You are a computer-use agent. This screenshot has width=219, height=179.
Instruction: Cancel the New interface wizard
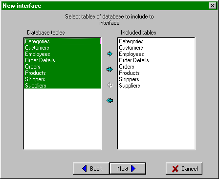click(184, 169)
